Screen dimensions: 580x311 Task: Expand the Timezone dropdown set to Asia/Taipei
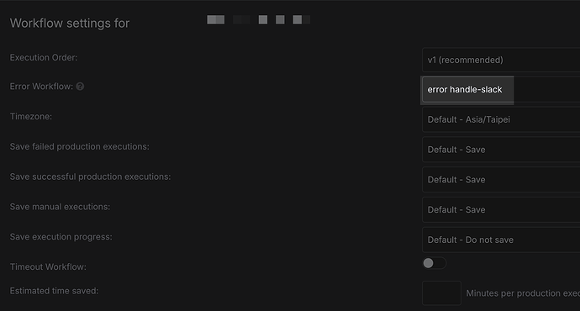[x=501, y=120]
